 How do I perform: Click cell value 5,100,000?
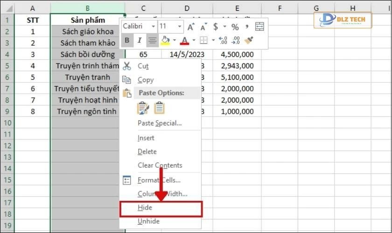pos(237,77)
